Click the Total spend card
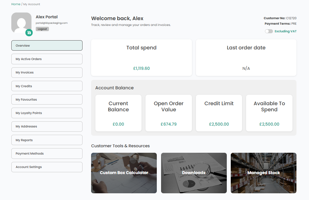 pos(142,58)
